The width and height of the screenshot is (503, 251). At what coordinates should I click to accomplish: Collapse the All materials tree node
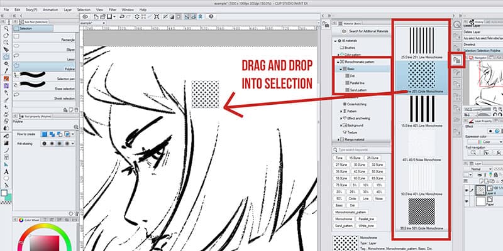coord(335,41)
